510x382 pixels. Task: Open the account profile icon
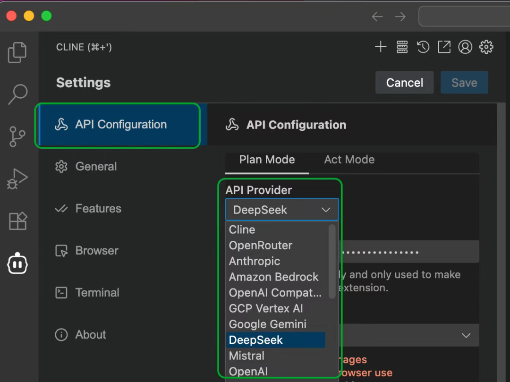(465, 47)
